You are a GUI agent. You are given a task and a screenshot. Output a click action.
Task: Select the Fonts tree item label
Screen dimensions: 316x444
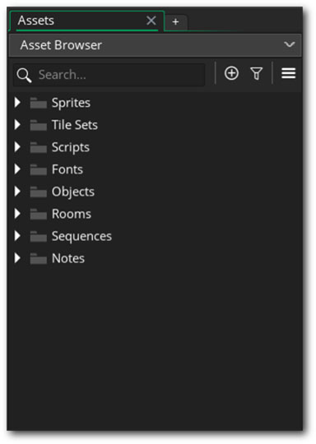[x=67, y=169]
